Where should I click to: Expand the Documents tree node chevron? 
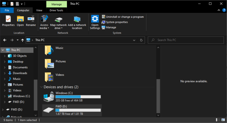(x=5, y=67)
